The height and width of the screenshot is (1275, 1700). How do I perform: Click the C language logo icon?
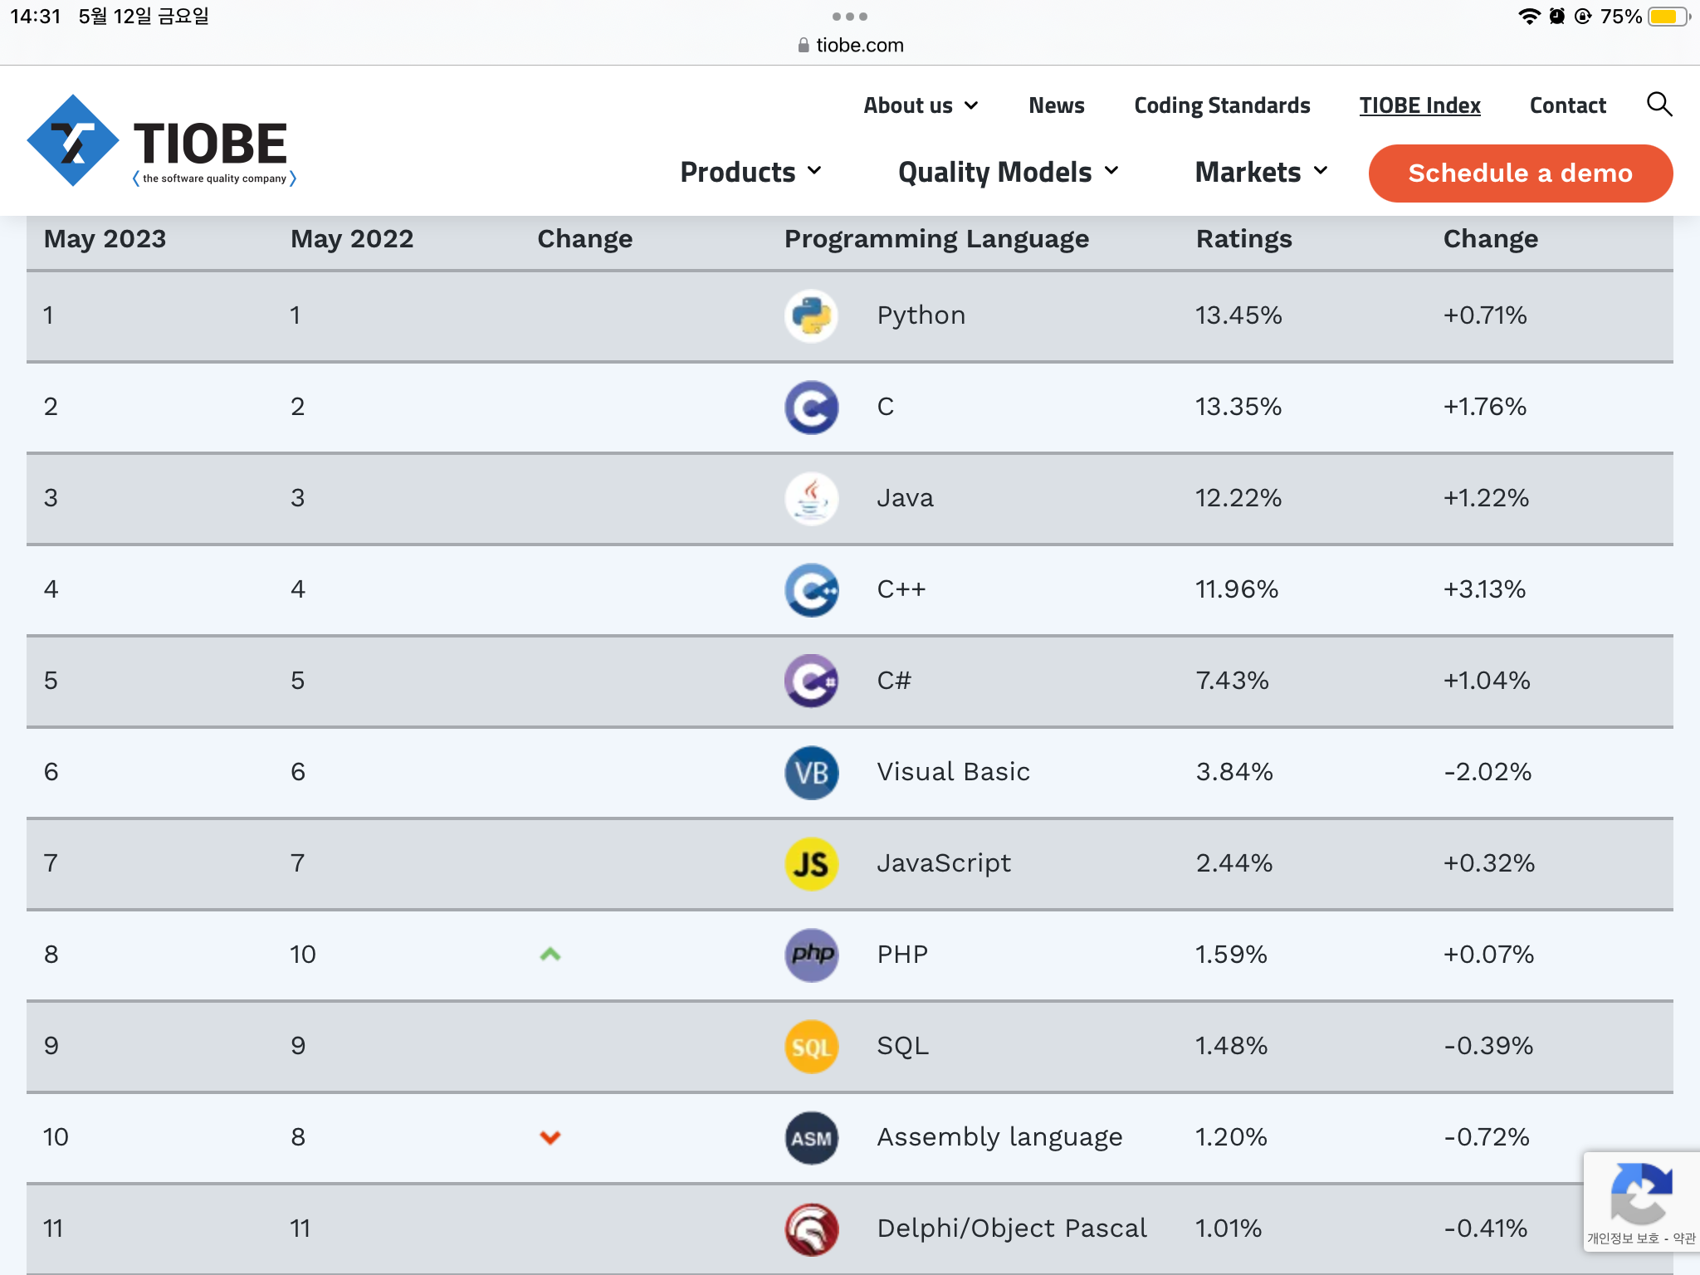click(x=811, y=407)
